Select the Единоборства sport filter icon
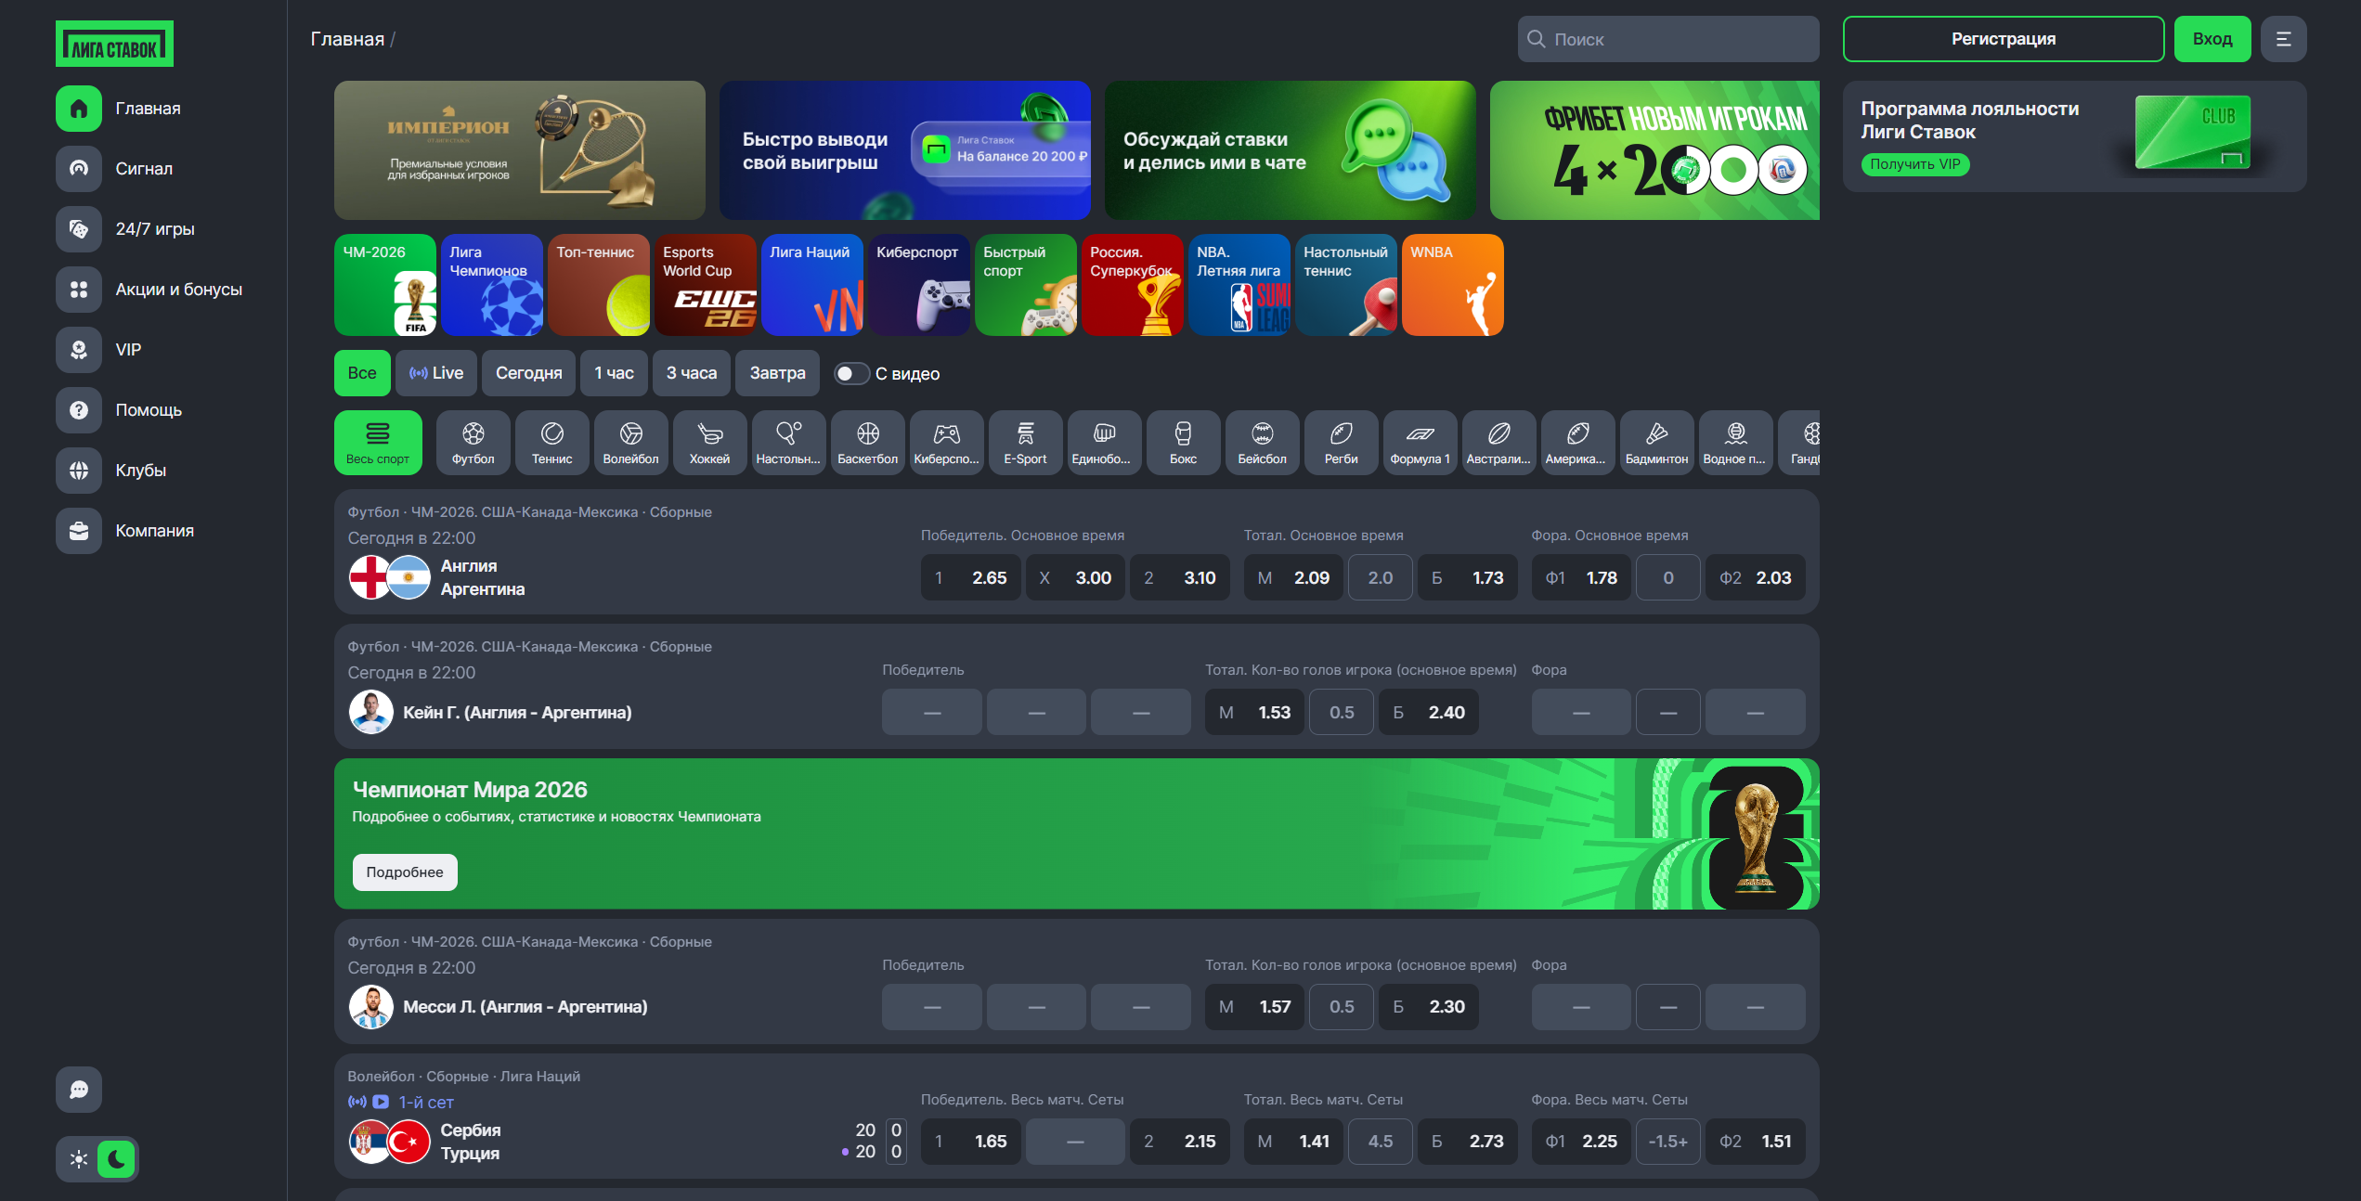This screenshot has height=1201, width=2361. pos(1105,443)
